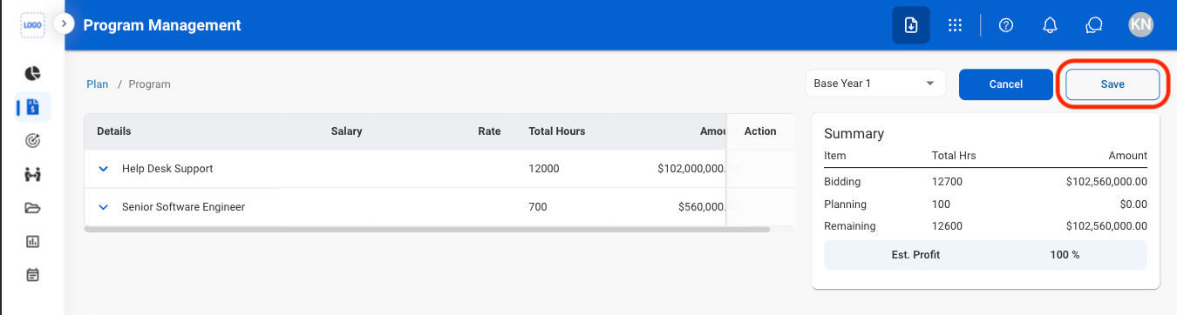Click the 12700 hours value in Summary
The width and height of the screenshot is (1177, 315).
point(948,182)
